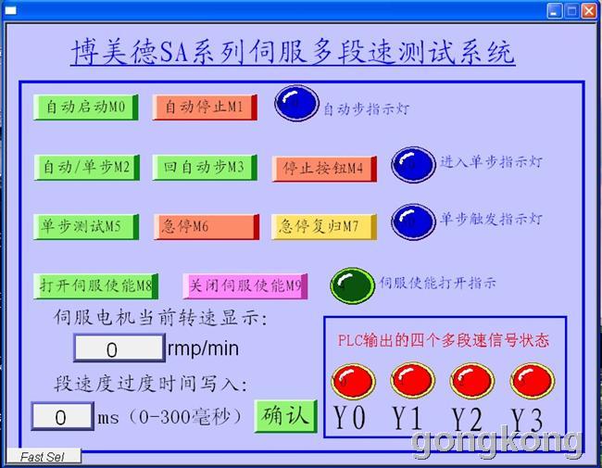Click the Y1 label text
The width and height of the screenshot is (602, 468).
407,418
